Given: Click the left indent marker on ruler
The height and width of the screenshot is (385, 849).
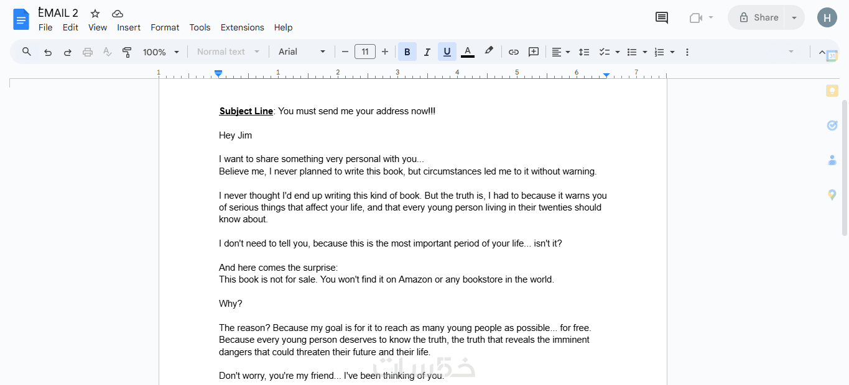Looking at the screenshot, I should pos(218,74).
